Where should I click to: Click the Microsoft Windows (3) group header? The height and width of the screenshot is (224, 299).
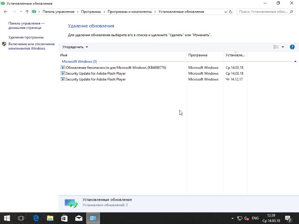[79, 62]
